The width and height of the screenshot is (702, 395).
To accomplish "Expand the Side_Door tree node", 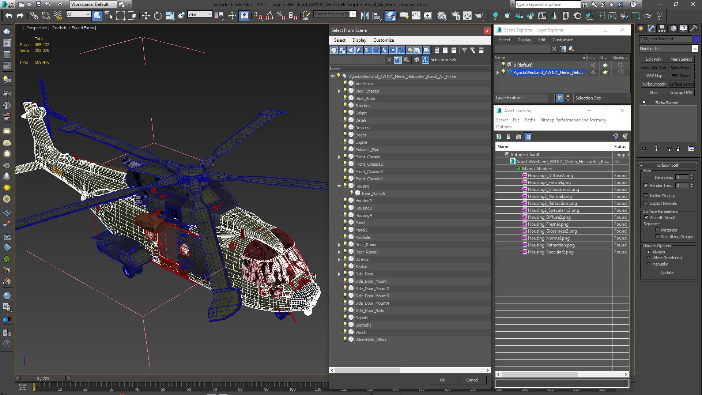I will [x=339, y=274].
